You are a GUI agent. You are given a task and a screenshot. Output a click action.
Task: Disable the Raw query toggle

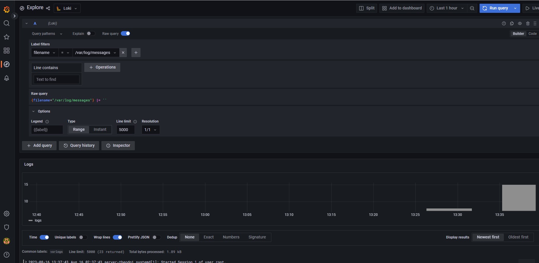click(x=126, y=33)
